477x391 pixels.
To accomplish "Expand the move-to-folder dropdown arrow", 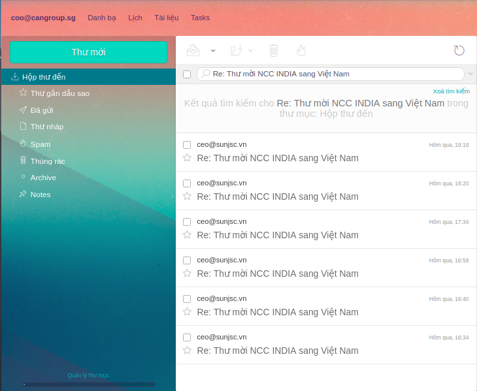I will pos(250,50).
